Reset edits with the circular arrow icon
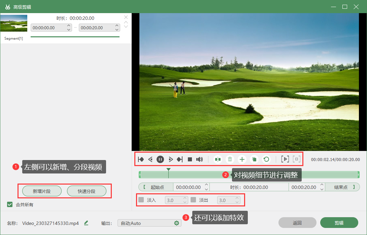367x235 pixels. (266, 160)
